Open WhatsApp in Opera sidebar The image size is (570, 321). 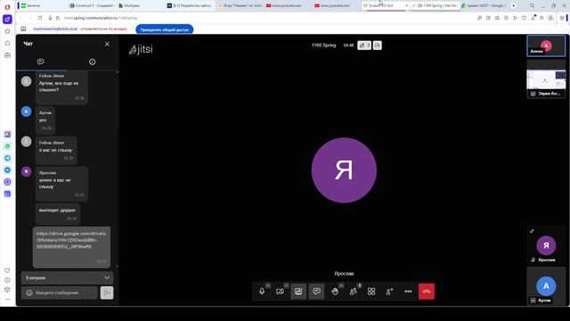pos(7,146)
